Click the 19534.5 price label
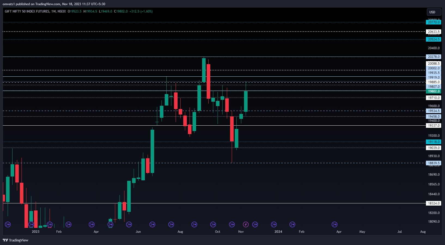Image resolution: width=445 pixels, height=245 pixels. pyautogui.click(x=434, y=111)
